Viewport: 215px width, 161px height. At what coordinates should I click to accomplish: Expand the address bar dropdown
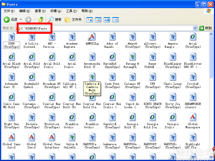pos(195,28)
